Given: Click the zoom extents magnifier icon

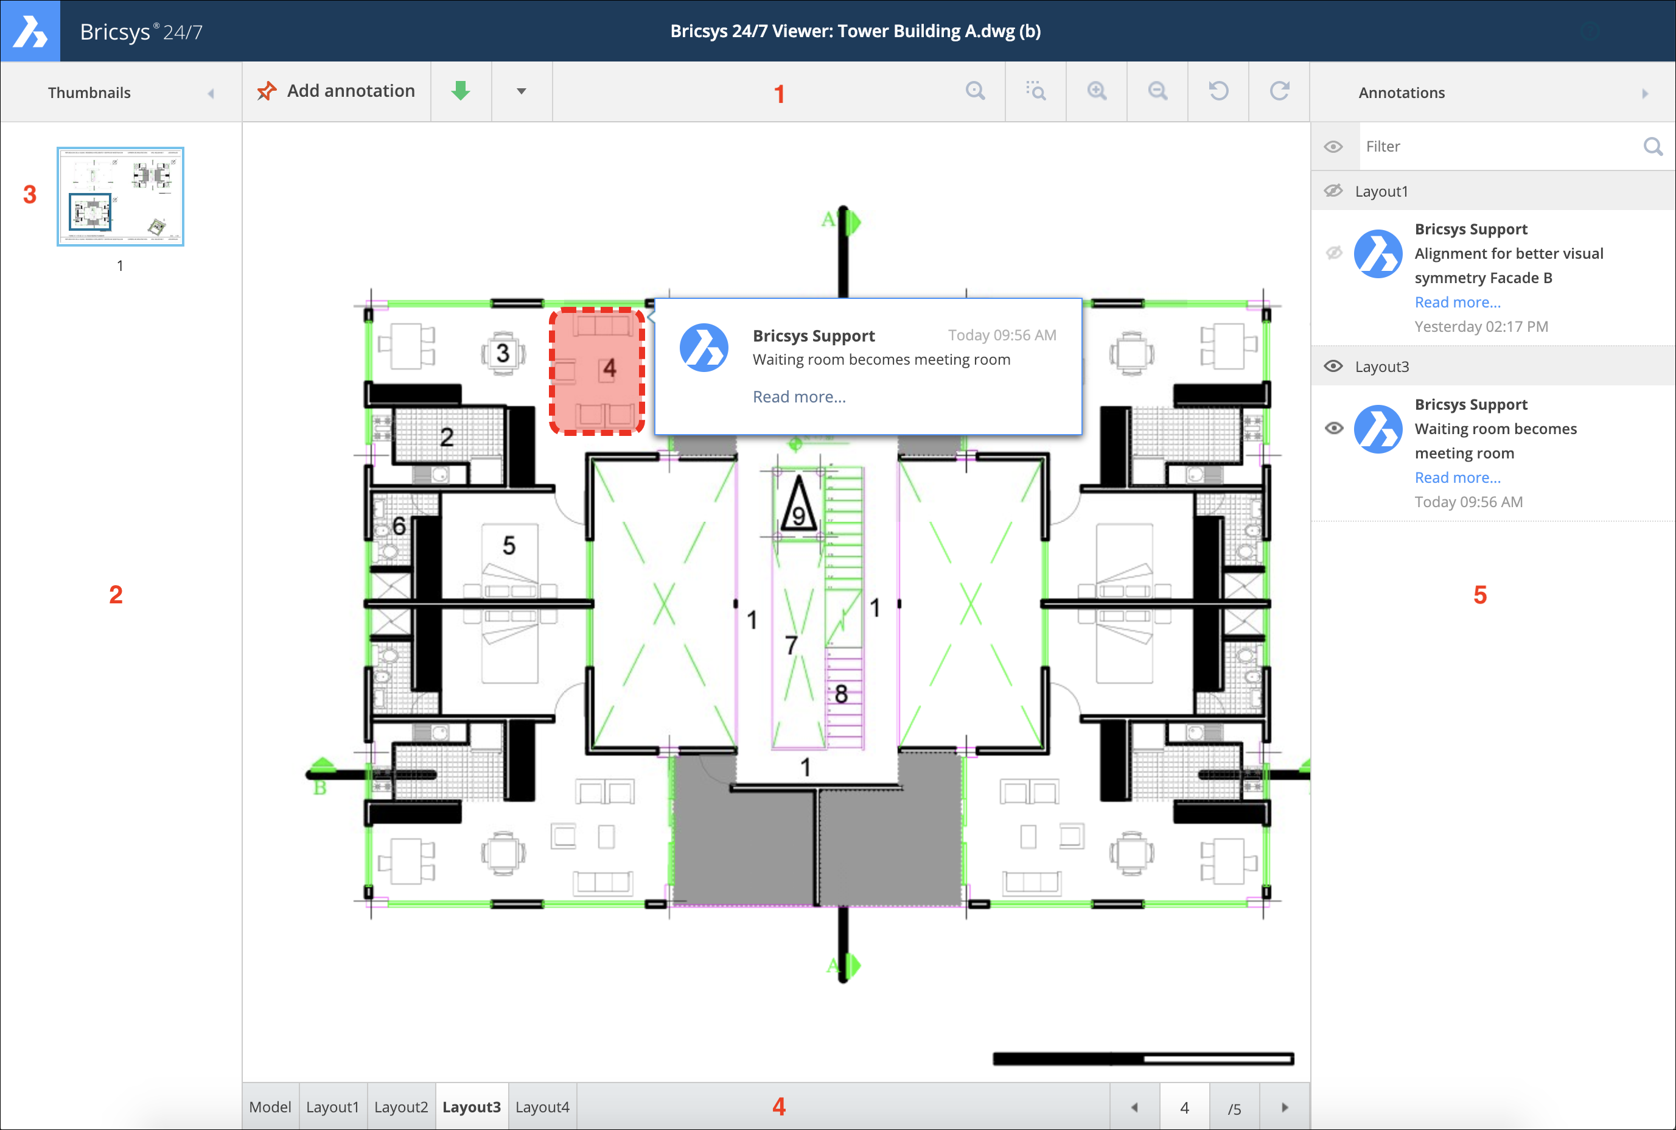Looking at the screenshot, I should 975,91.
